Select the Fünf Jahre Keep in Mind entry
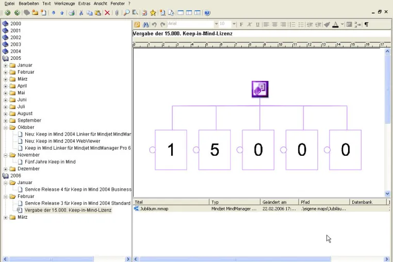Viewport: 393px width, 262px height. tap(50, 162)
